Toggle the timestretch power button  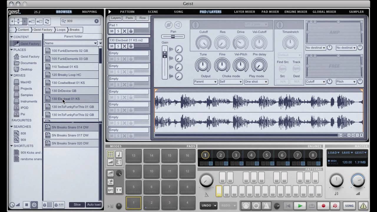click(x=279, y=25)
